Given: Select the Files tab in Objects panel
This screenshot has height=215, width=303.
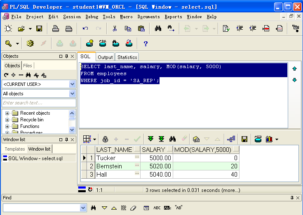Looking at the screenshot, I should pos(28,66).
